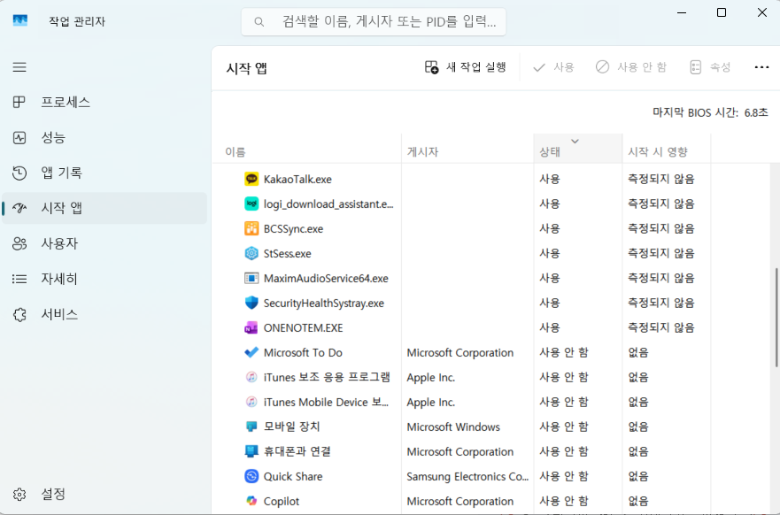Select the Copilot name text
This screenshot has height=515, width=780.
point(282,502)
